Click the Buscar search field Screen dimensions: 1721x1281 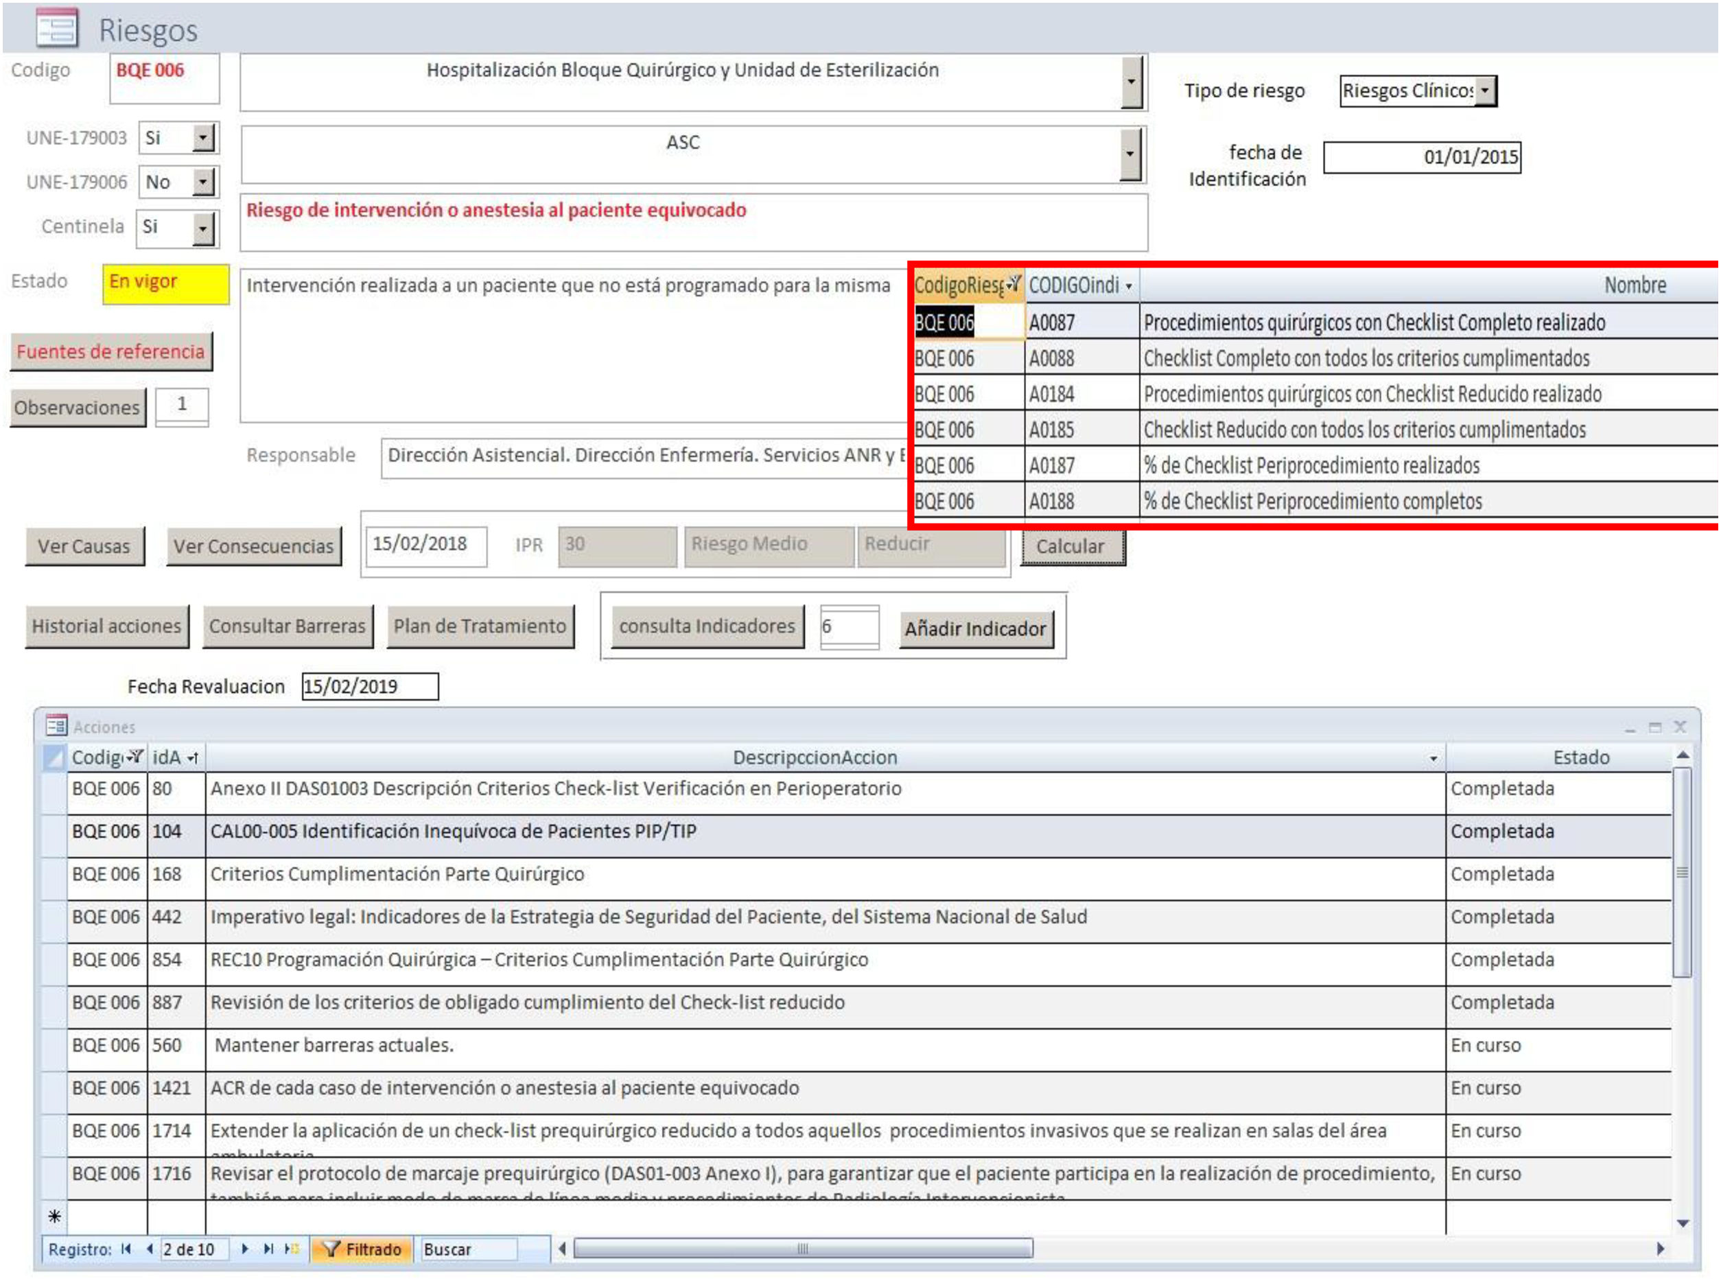click(468, 1249)
